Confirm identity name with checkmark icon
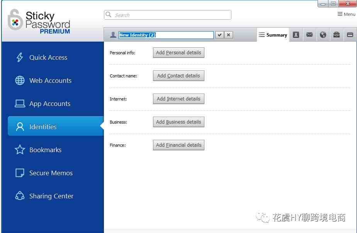This screenshot has height=233, width=357. click(x=219, y=35)
